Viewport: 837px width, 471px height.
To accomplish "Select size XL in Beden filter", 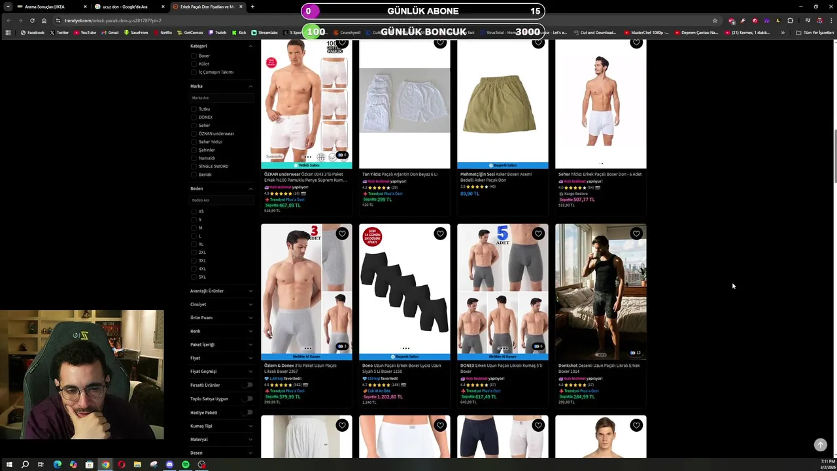I will coord(194,244).
